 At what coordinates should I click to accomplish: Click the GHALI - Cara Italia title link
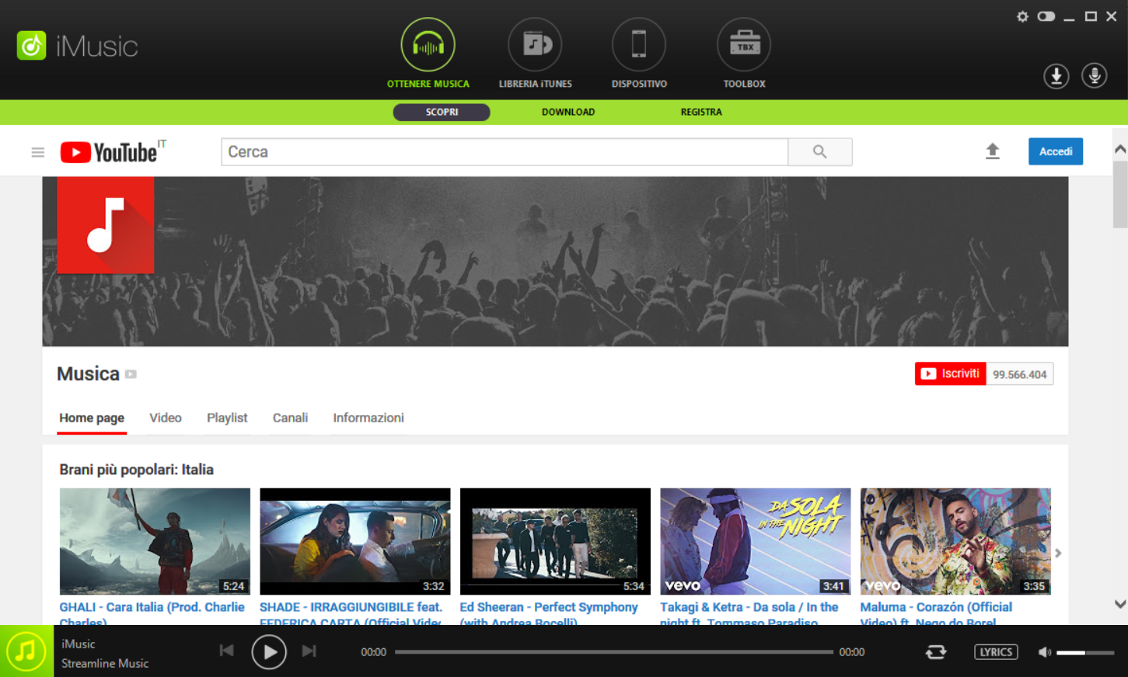(152, 612)
